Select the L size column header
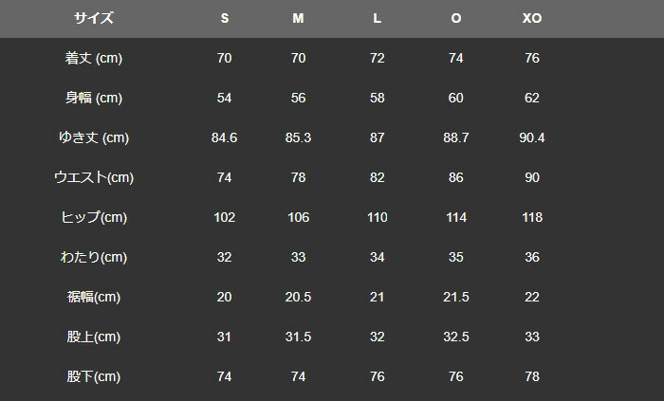 pos(377,18)
